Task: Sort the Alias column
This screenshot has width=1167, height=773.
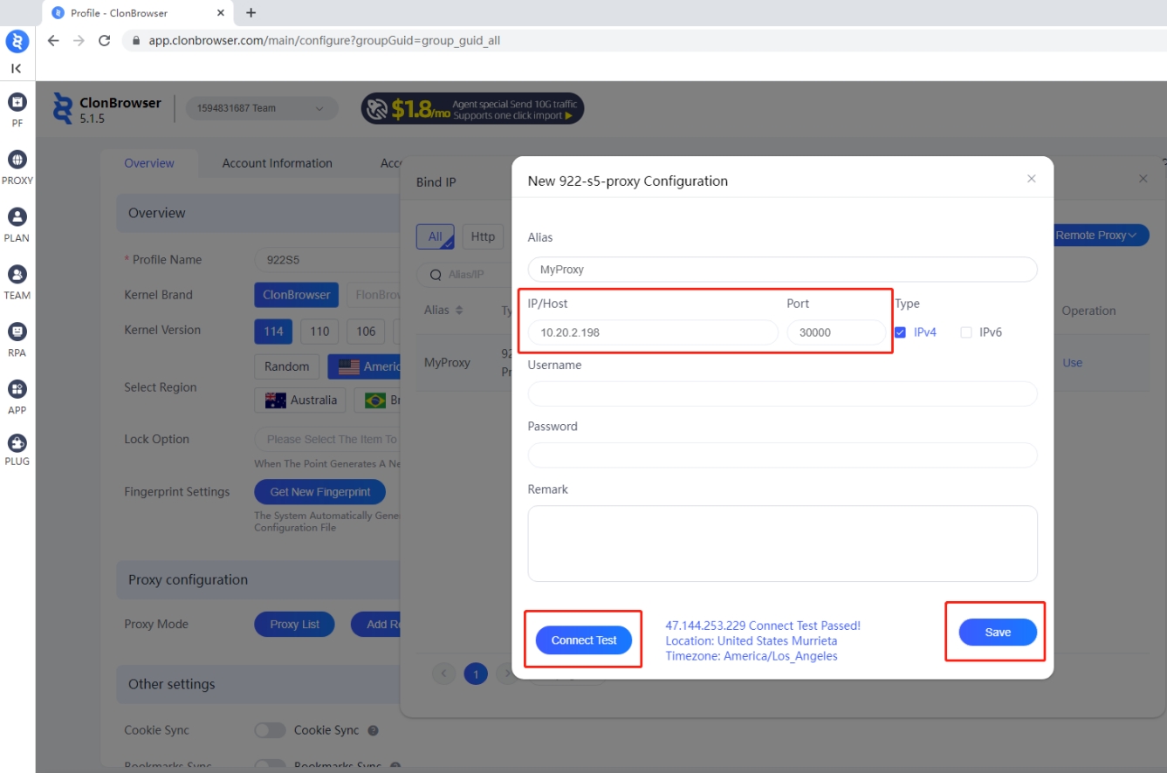Action: tap(459, 311)
